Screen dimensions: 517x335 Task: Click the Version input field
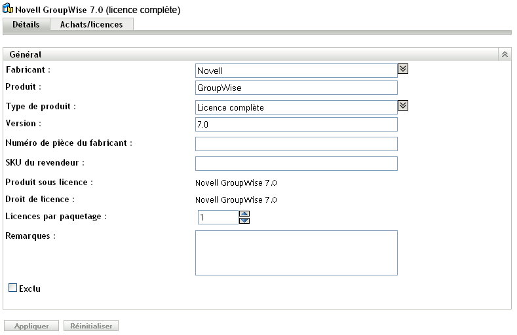[x=296, y=124]
